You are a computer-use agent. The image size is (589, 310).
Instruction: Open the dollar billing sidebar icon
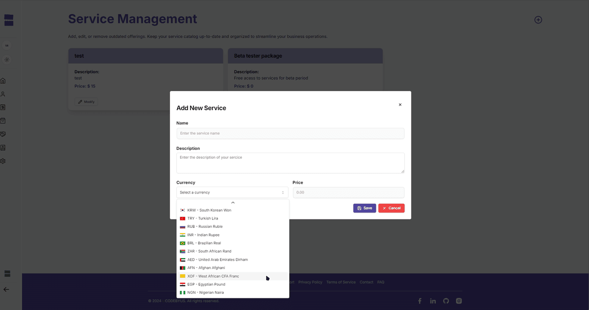[x=3, y=107]
